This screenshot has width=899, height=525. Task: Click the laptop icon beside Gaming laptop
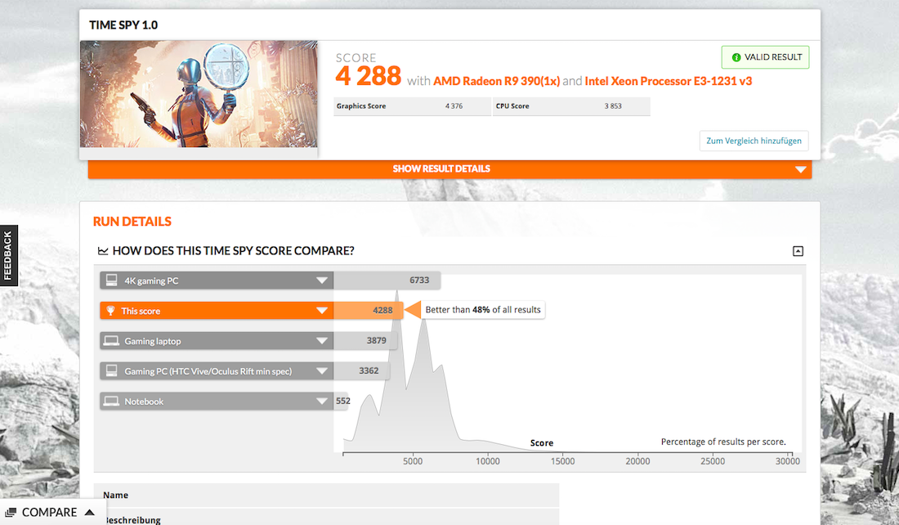(111, 341)
